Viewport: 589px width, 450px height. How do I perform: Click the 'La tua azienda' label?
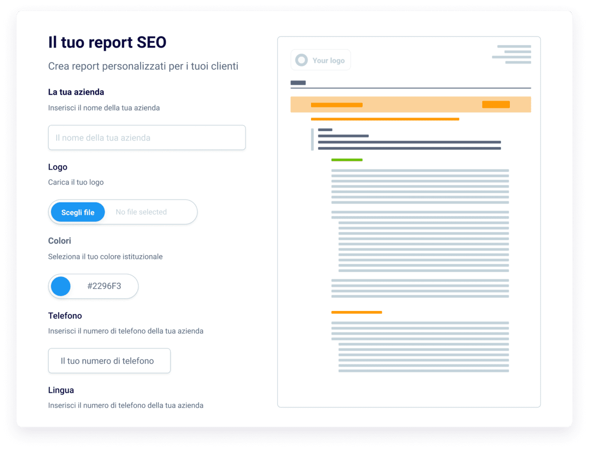[x=76, y=92]
